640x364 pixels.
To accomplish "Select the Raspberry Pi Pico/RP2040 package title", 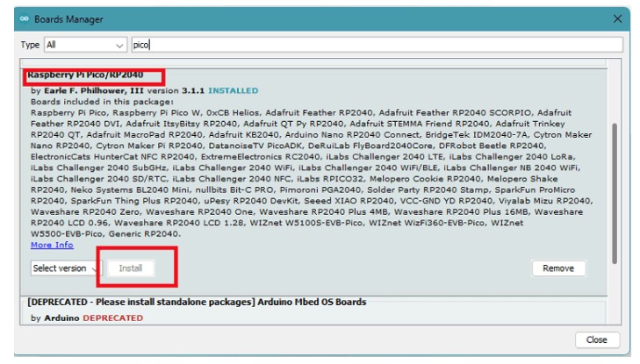I will [84, 75].
